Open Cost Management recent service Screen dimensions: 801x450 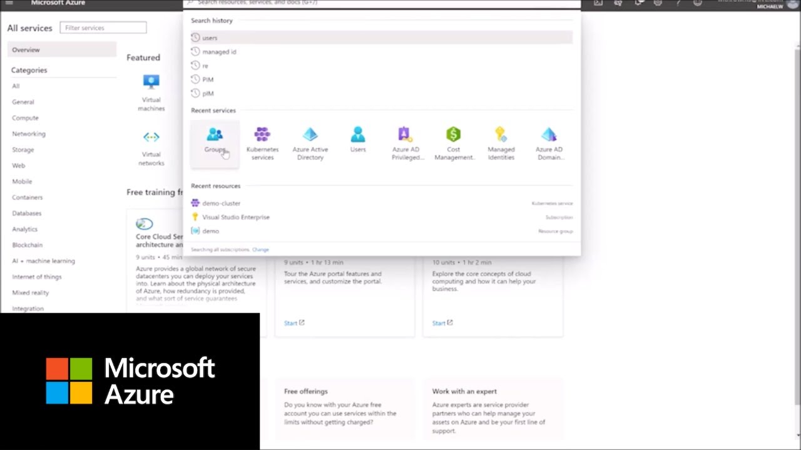[x=454, y=144]
